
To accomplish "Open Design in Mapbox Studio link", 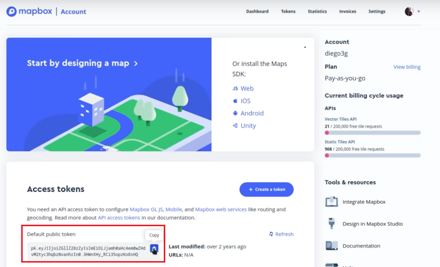I will (x=372, y=224).
